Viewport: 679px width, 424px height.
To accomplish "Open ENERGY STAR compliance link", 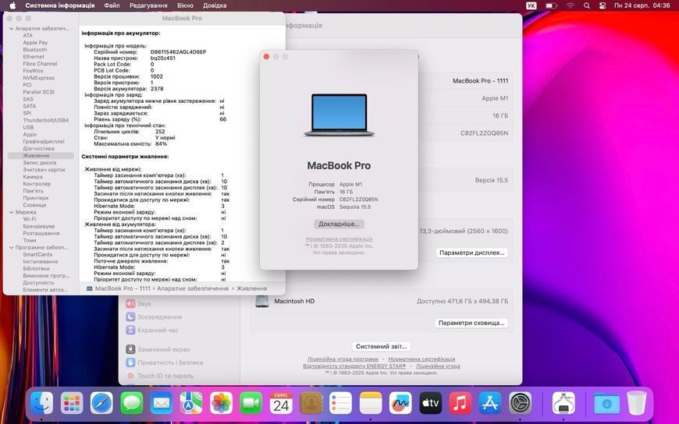I will pos(354,366).
